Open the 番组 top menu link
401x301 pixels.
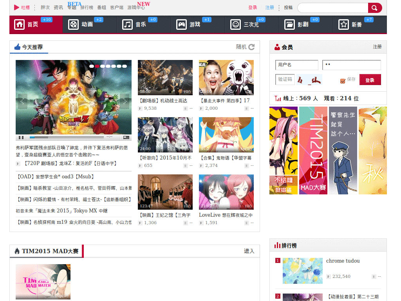(x=101, y=7)
